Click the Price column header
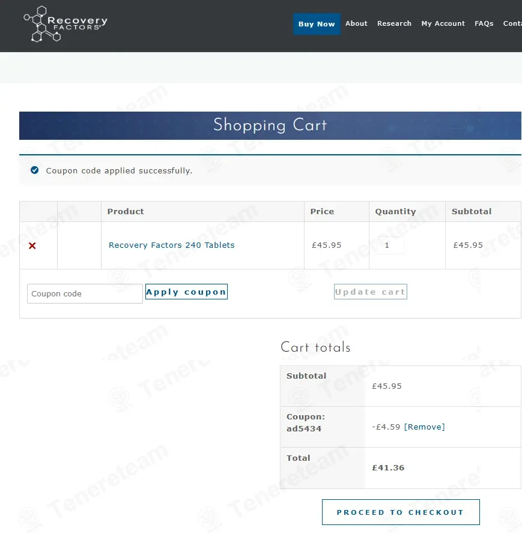This screenshot has height=555, width=522. pyautogui.click(x=322, y=211)
